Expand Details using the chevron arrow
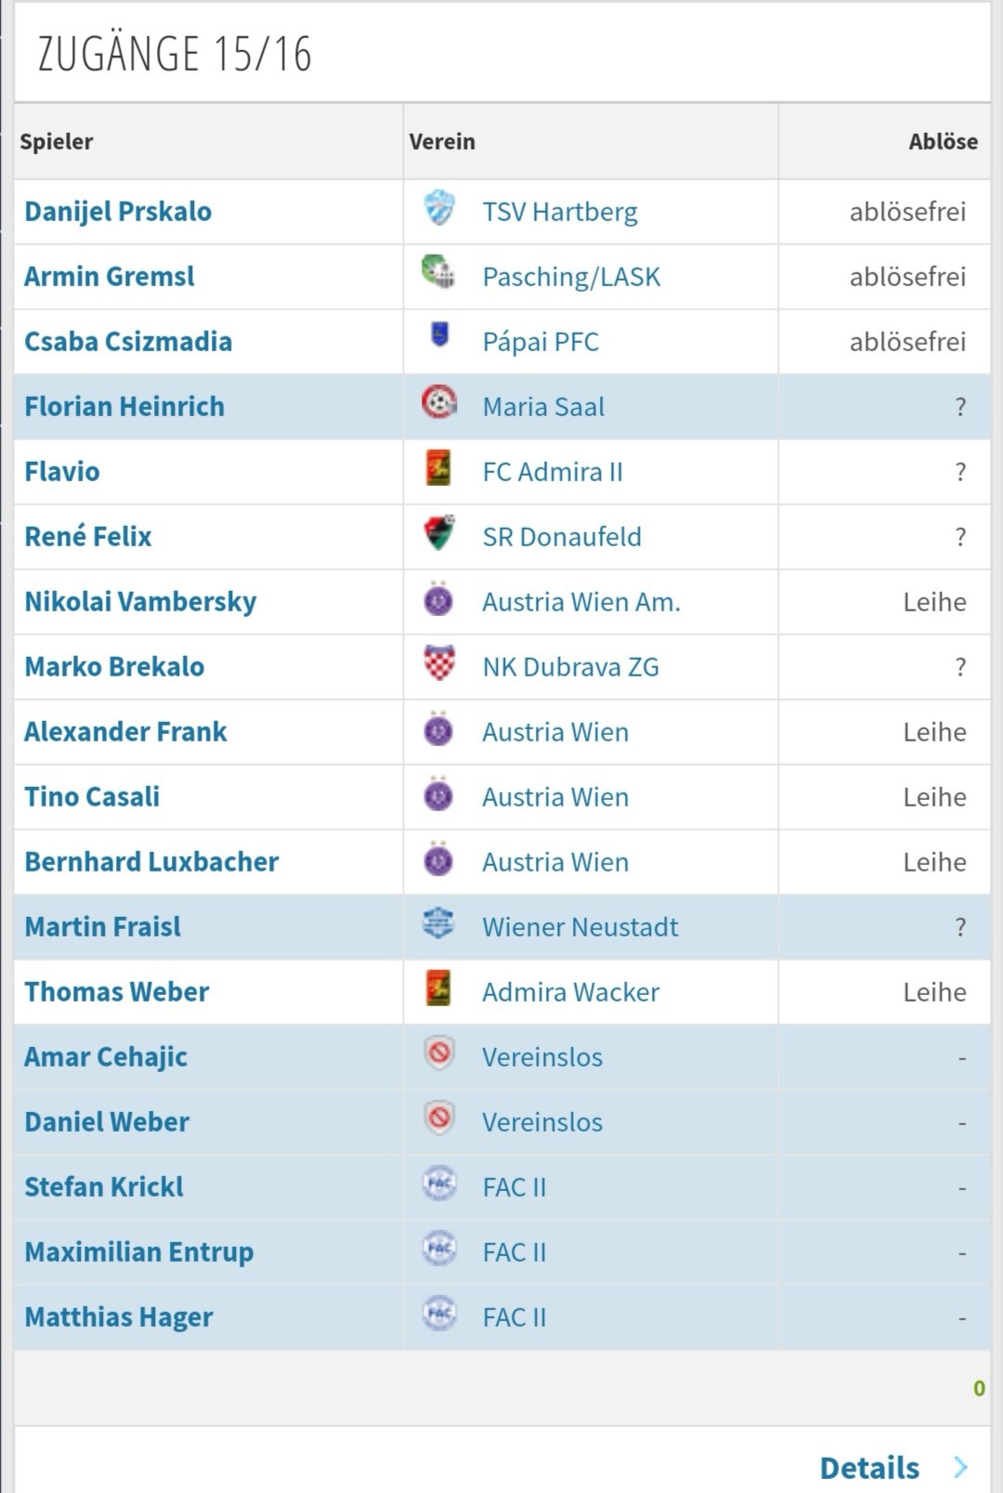1003x1493 pixels. coord(960,1468)
